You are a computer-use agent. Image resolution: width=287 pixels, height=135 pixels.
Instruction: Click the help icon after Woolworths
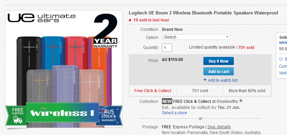tap(241, 100)
